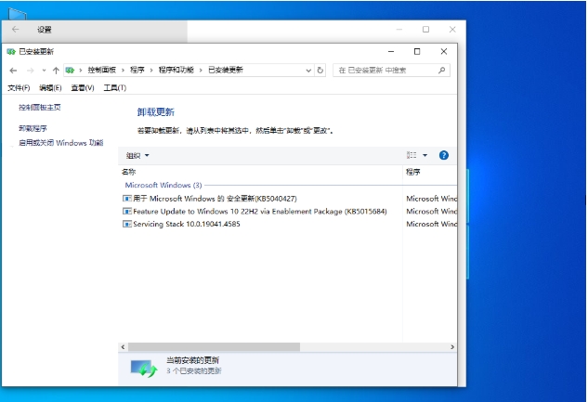
Task: Collapse the Microsoft Windows (3) group
Action: click(x=163, y=185)
